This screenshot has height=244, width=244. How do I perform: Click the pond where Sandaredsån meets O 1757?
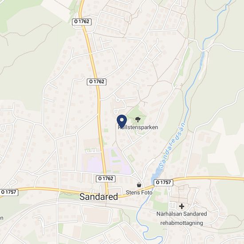pyautogui.click(x=156, y=174)
